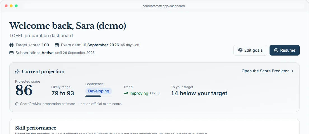The width and height of the screenshot is (309, 134).
Task: Click the likely range 79 to 93
Action: coord(63,93)
